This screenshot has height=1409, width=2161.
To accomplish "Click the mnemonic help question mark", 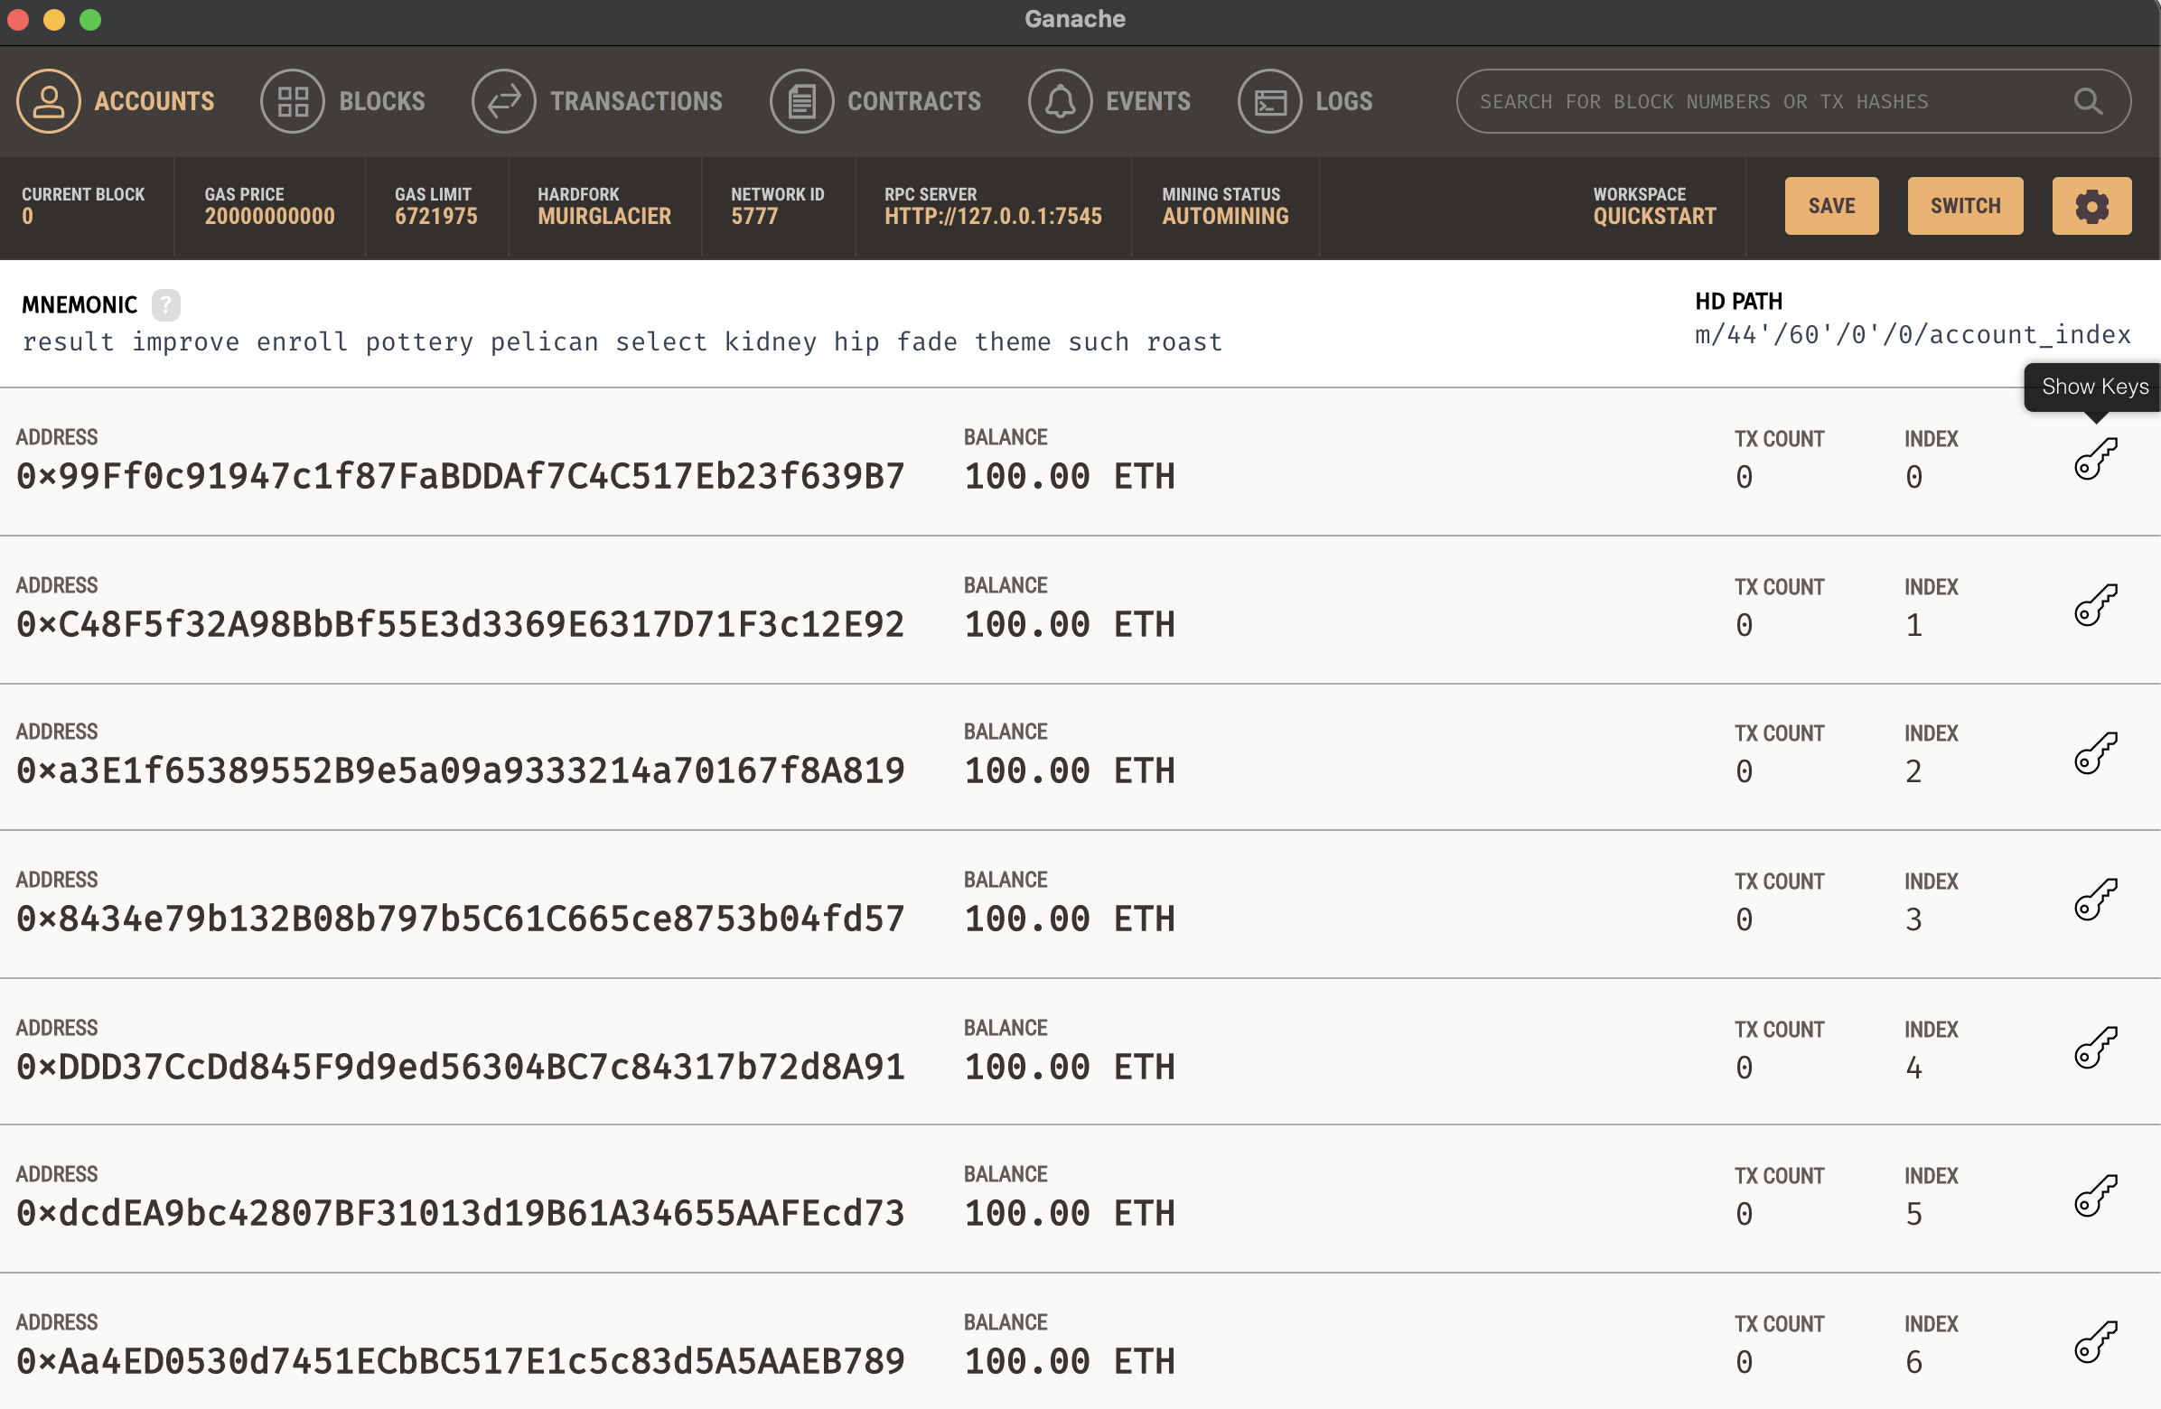I will (165, 304).
